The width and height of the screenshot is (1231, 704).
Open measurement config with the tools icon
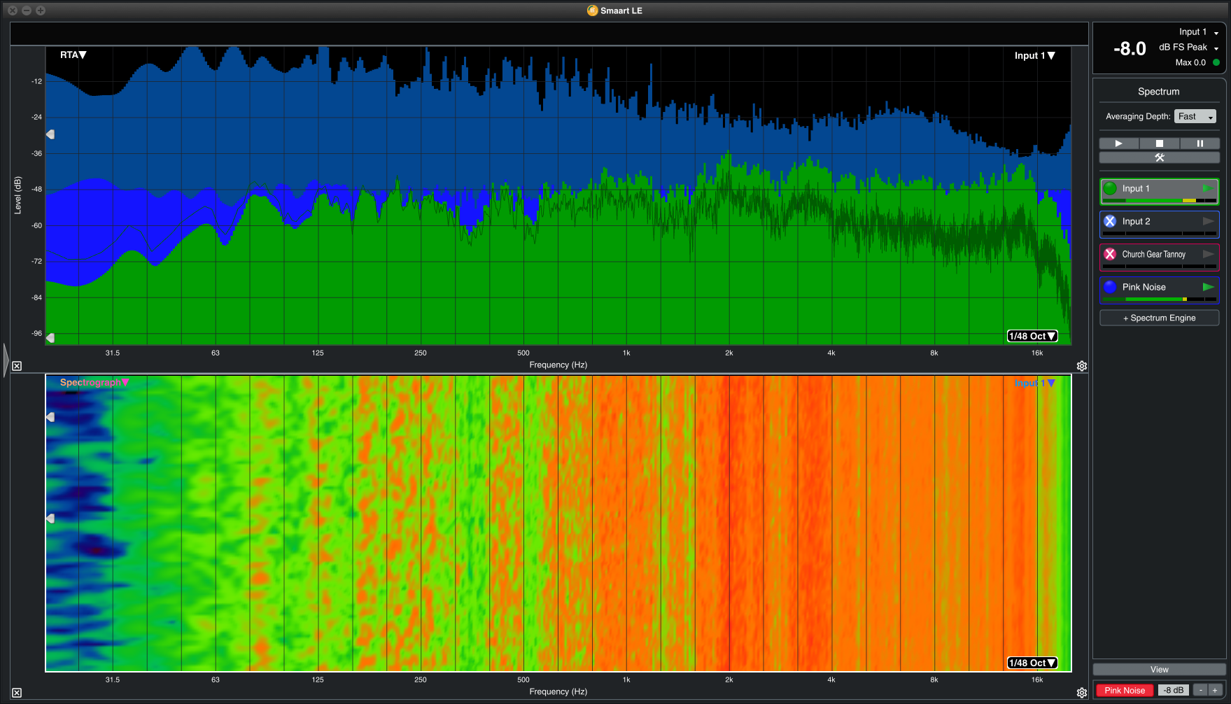point(1160,157)
